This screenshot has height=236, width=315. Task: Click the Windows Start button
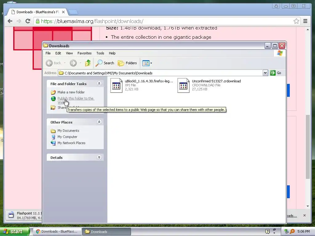(15, 232)
